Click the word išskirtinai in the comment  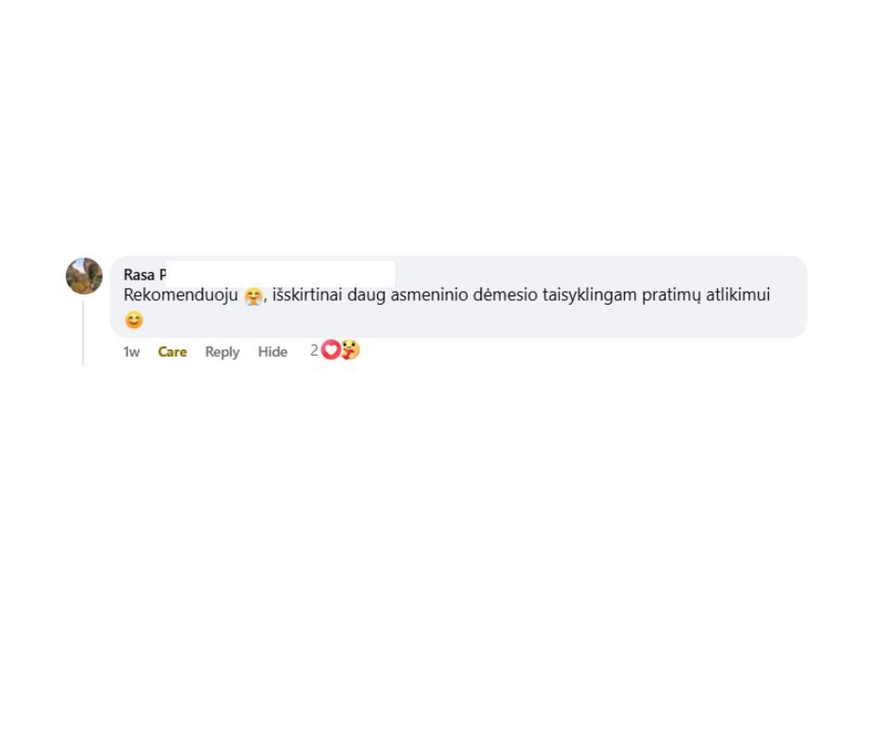pos(307,294)
